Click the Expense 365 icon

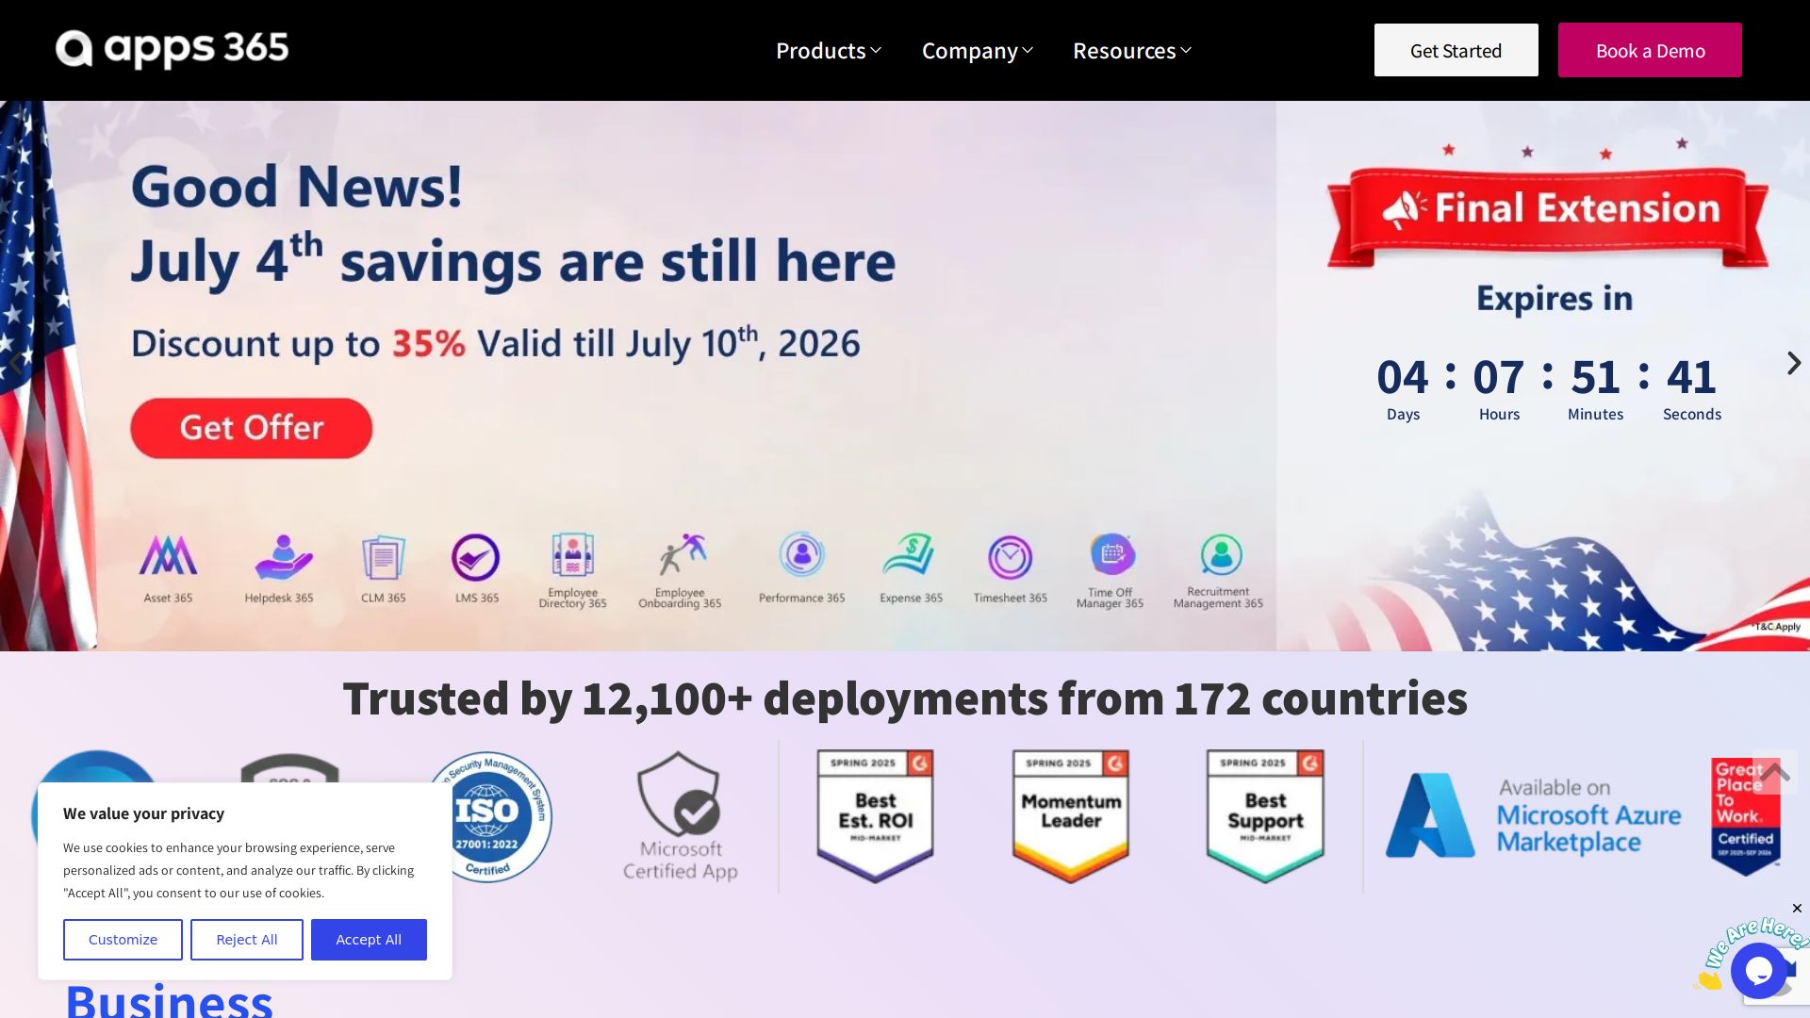909,554
